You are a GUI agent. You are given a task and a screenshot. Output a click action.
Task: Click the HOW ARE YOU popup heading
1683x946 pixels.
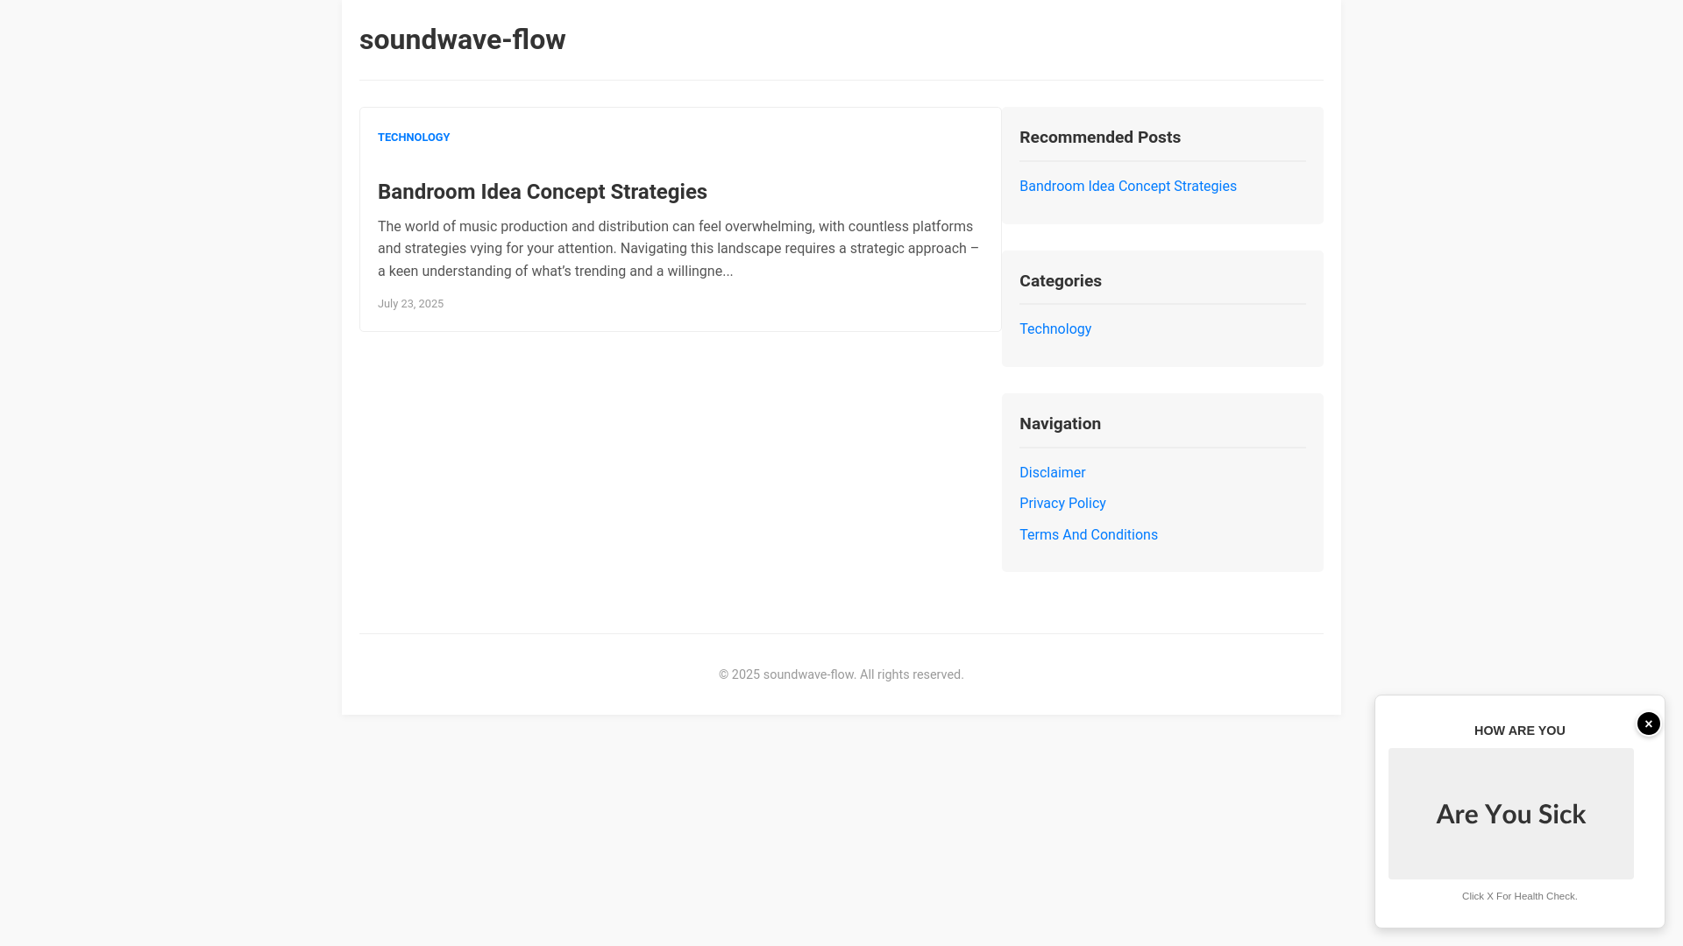(1520, 731)
